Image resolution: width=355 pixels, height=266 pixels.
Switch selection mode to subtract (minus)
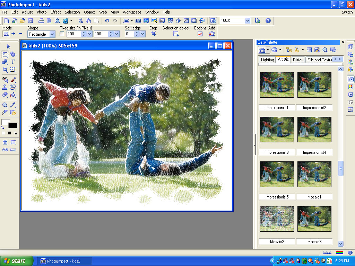click(20, 34)
